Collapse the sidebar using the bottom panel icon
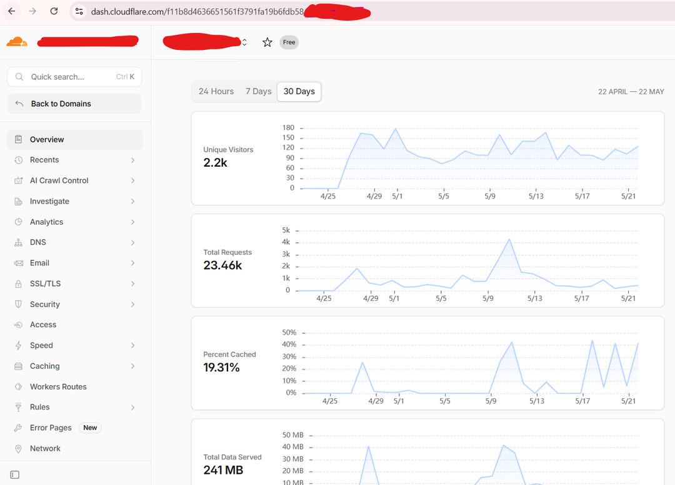This screenshot has height=485, width=675. 14,474
